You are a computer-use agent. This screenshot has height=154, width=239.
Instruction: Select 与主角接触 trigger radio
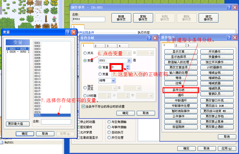(x=109, y=122)
